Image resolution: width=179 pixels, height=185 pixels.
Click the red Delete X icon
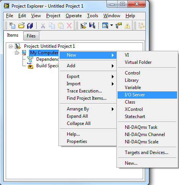point(69,26)
